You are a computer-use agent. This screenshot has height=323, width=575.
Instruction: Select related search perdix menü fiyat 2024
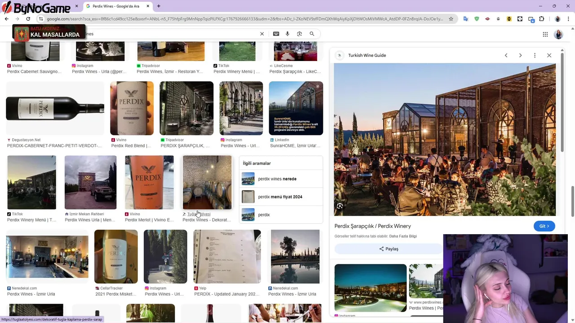281,196
